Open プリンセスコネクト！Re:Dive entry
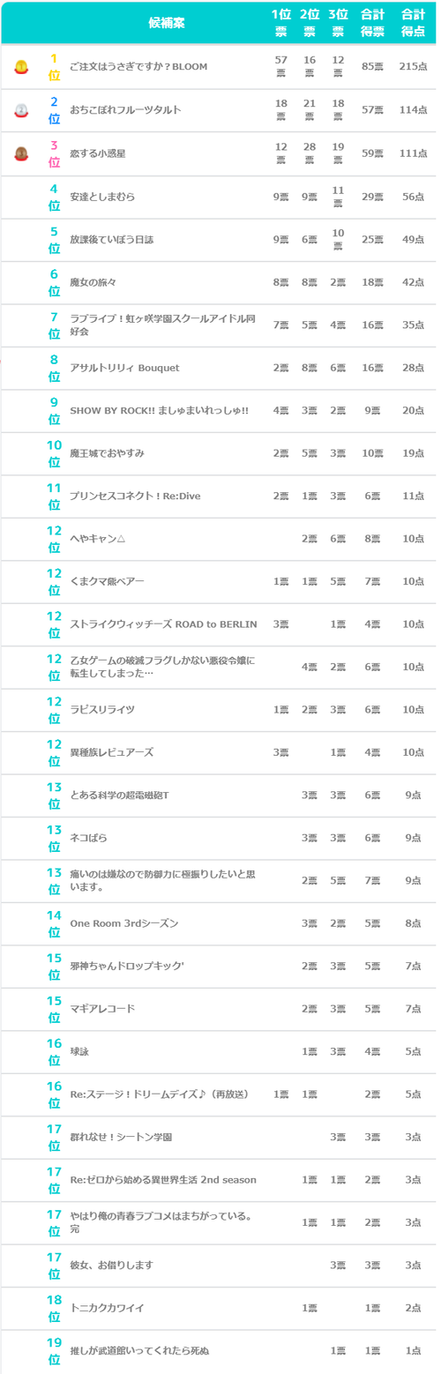Viewport: 441px width, 1374px height. 135,496
